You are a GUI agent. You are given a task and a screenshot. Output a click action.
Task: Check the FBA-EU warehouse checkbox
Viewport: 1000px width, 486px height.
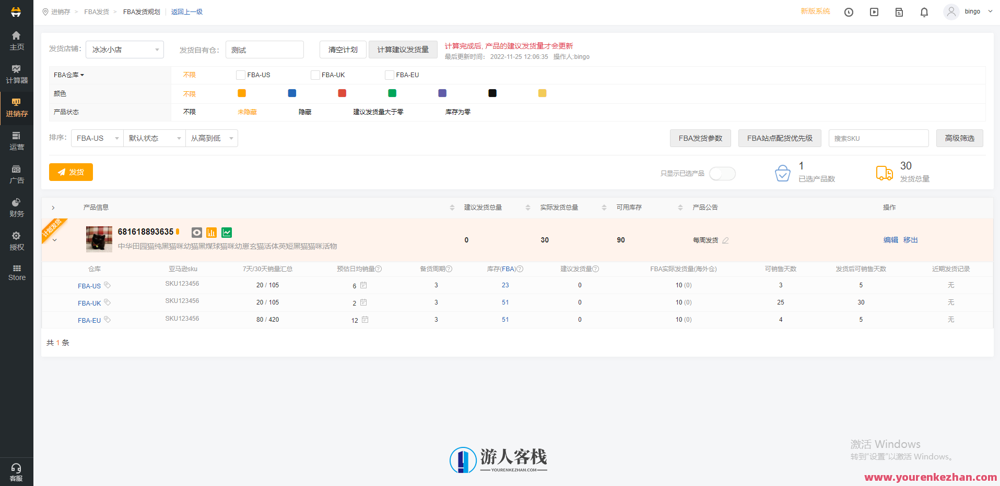pos(389,75)
